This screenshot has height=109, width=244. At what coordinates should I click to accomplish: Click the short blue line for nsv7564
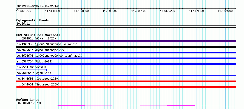pos(32,70)
